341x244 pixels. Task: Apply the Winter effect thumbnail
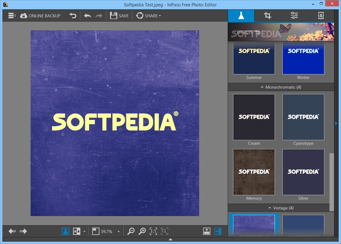tap(303, 58)
